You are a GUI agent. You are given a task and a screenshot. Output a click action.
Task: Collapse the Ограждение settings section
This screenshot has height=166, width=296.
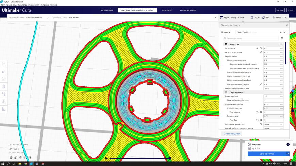click(281, 92)
